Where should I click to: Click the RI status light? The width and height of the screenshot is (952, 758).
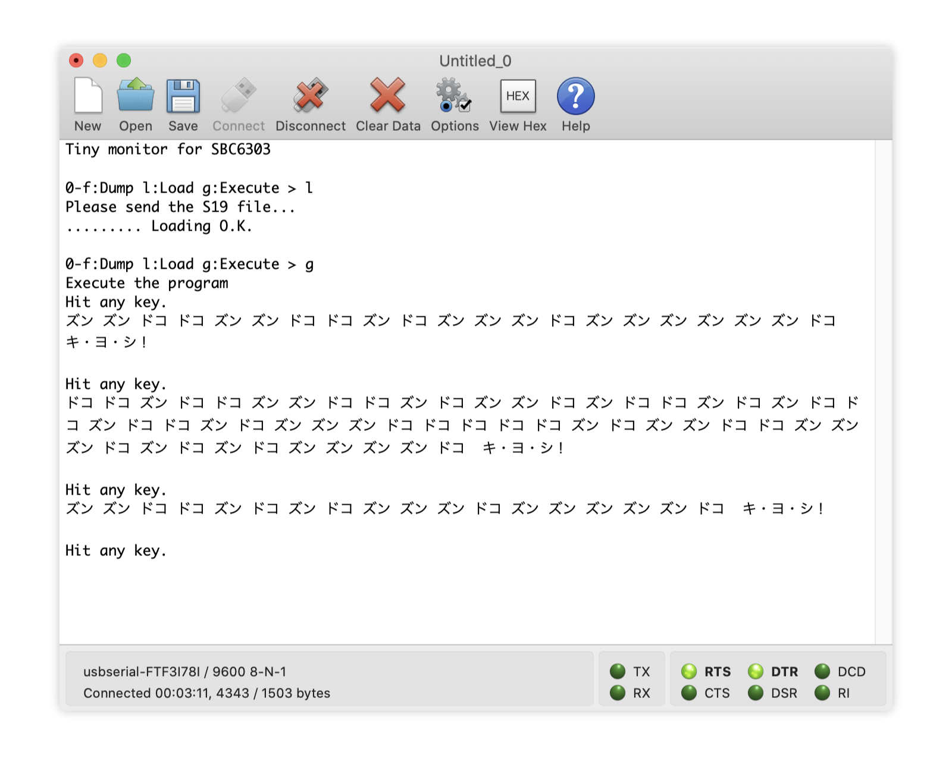point(822,693)
